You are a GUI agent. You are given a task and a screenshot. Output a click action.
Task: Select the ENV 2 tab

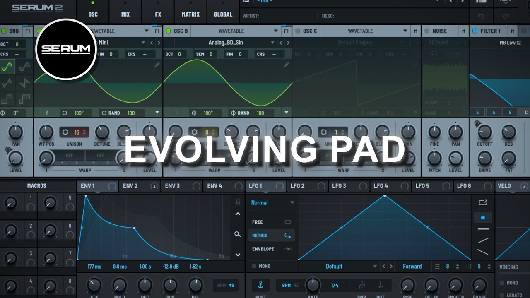[x=140, y=186]
